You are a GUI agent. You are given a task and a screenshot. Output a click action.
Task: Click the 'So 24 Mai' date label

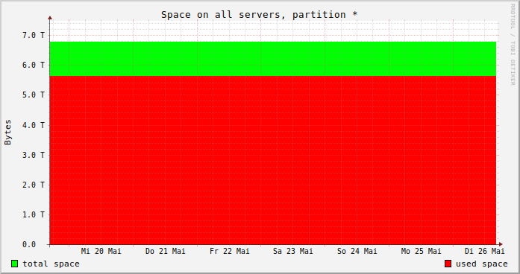pyautogui.click(x=357, y=252)
